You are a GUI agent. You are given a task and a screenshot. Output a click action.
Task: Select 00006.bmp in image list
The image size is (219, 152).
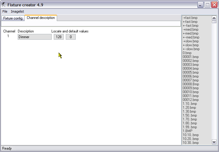191,76
